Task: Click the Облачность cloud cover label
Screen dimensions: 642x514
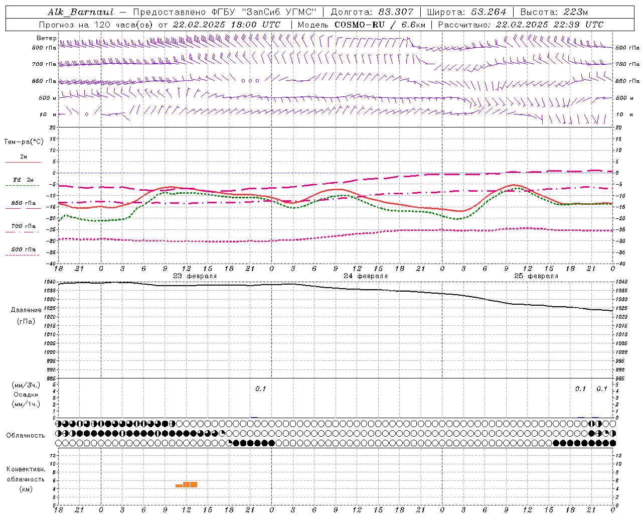Action: pos(26,435)
